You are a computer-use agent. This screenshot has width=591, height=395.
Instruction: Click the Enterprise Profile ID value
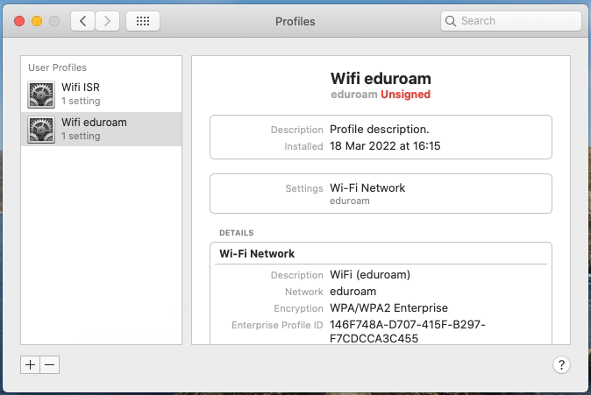408,331
